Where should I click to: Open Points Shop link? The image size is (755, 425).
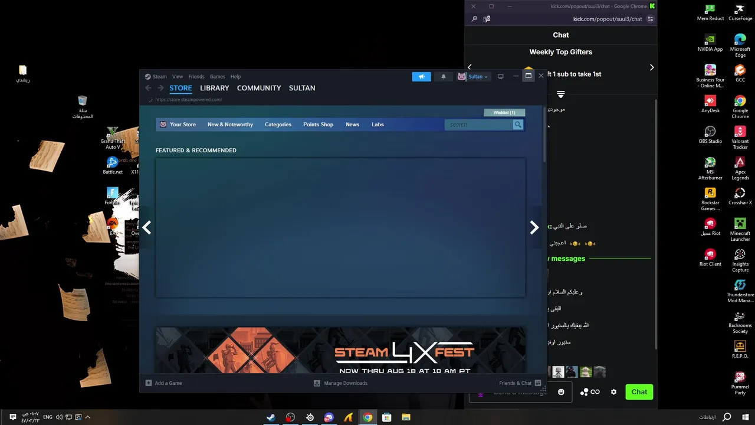pos(318,125)
